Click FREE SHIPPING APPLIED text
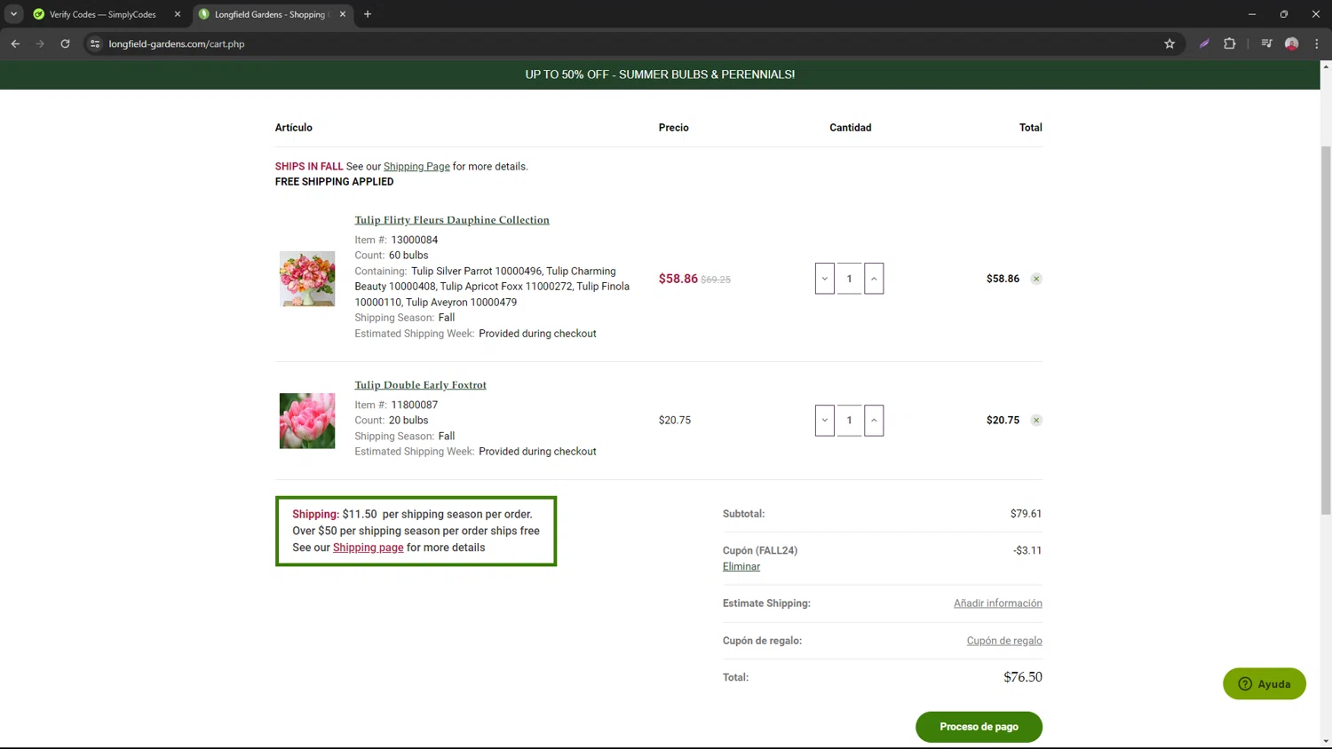1332x749 pixels. (x=335, y=182)
